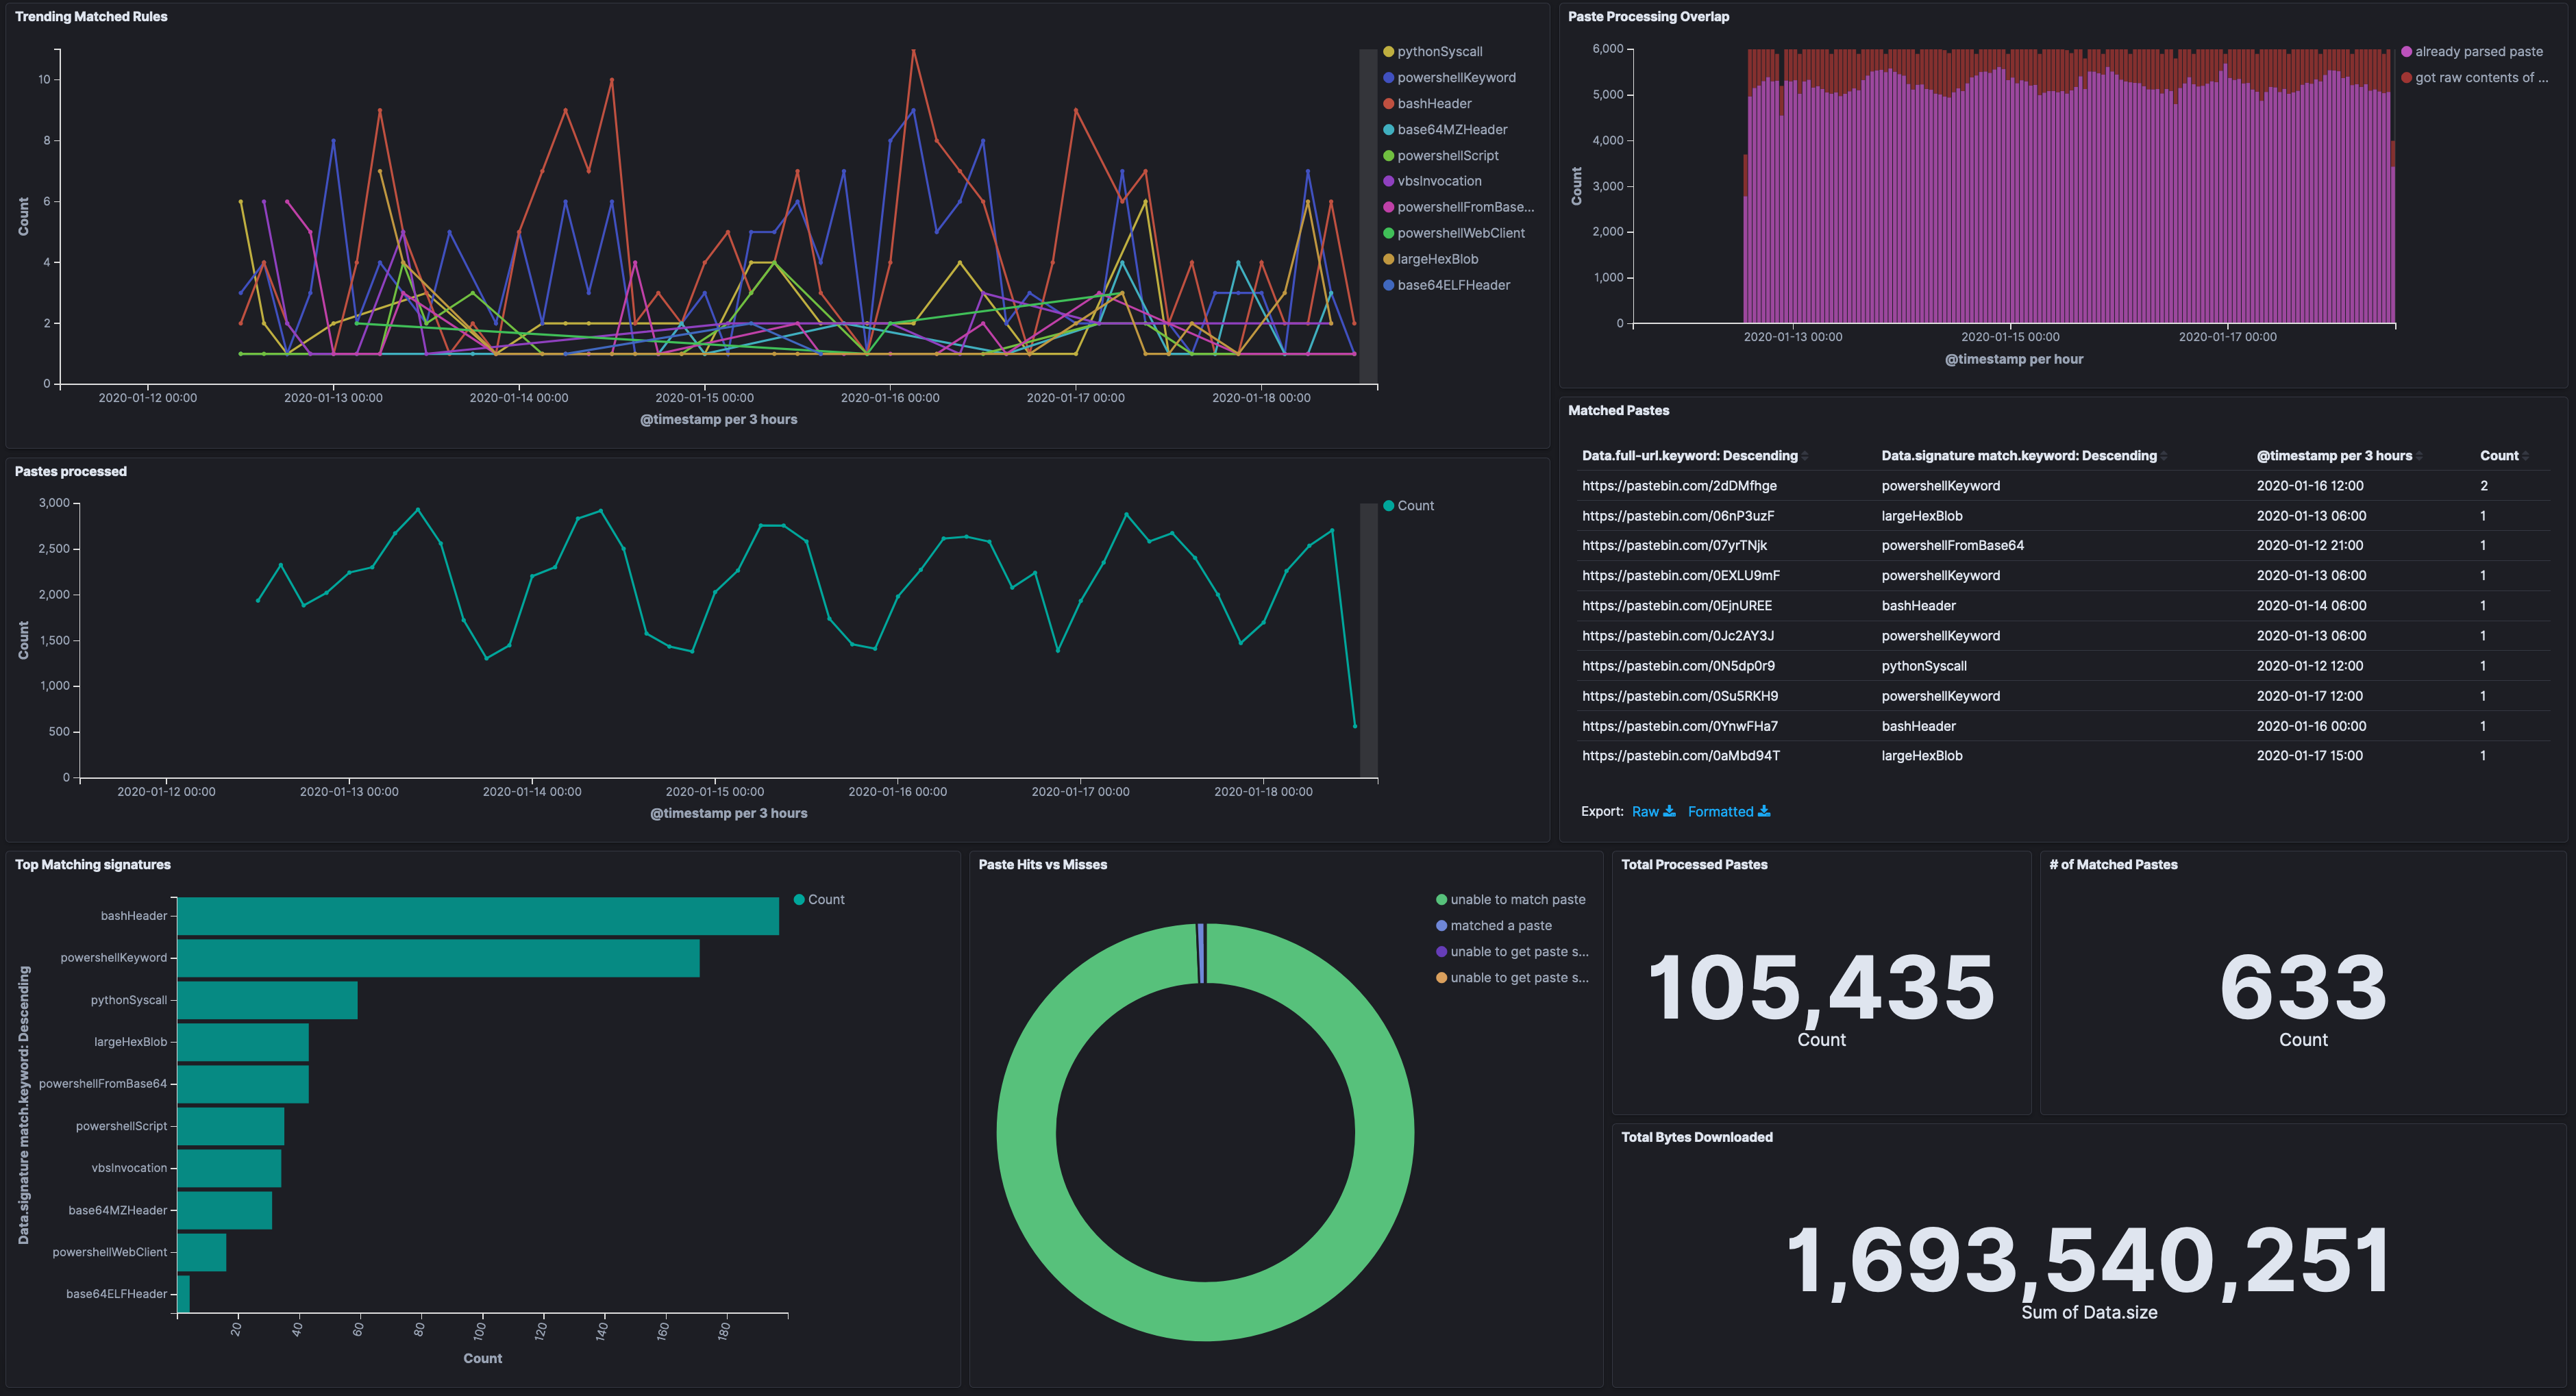Open pastebin.com/2dDMfhge row in Matched Pastes
This screenshot has height=1396, width=2576.
point(1679,486)
